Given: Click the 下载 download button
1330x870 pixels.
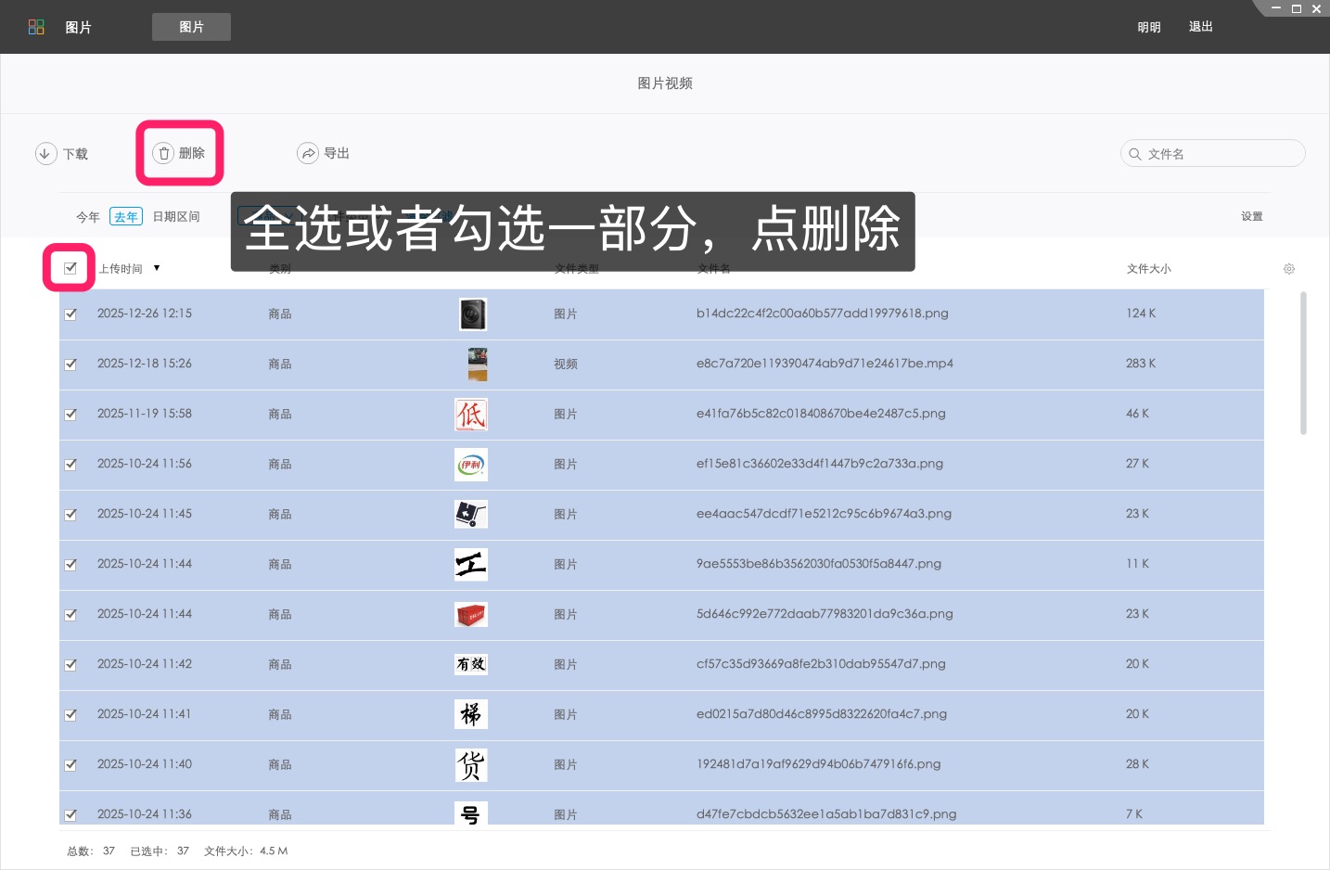Looking at the screenshot, I should pos(61,154).
